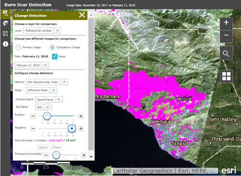
Task: Open the info icon in sidebar
Action: click(x=6, y=44)
